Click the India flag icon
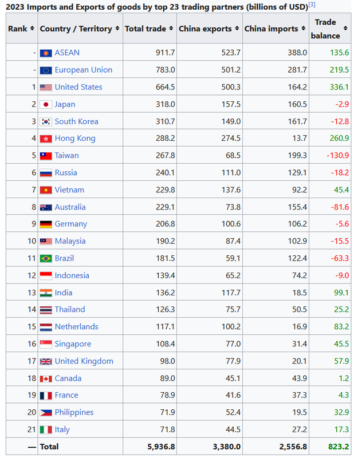The height and width of the screenshot is (458, 358). 46,293
